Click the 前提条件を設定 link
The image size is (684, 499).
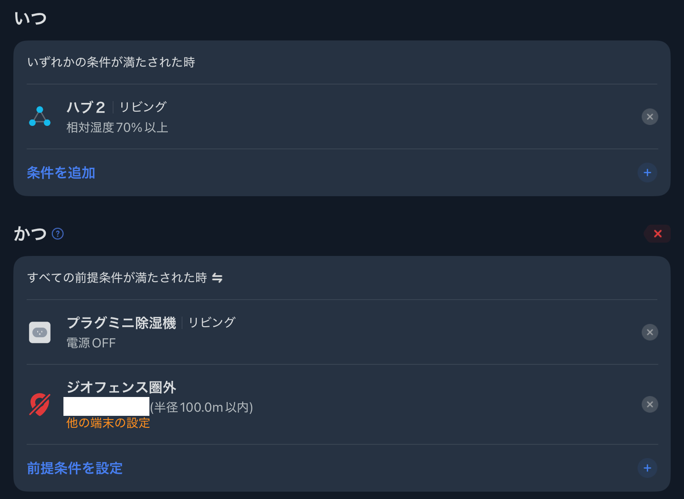tap(74, 468)
